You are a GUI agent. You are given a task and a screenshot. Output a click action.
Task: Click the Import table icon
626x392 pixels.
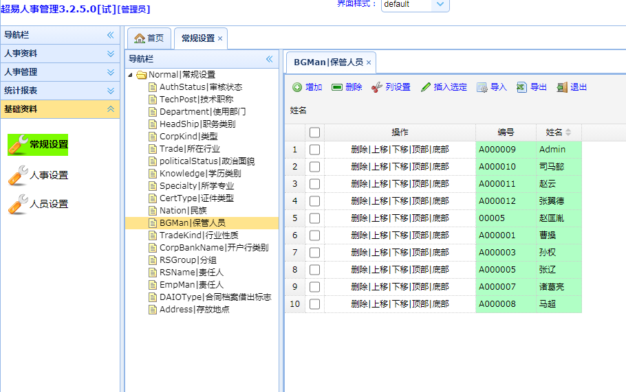(x=482, y=87)
